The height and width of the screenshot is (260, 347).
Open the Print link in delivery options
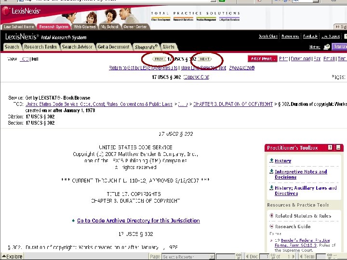(x=283, y=59)
